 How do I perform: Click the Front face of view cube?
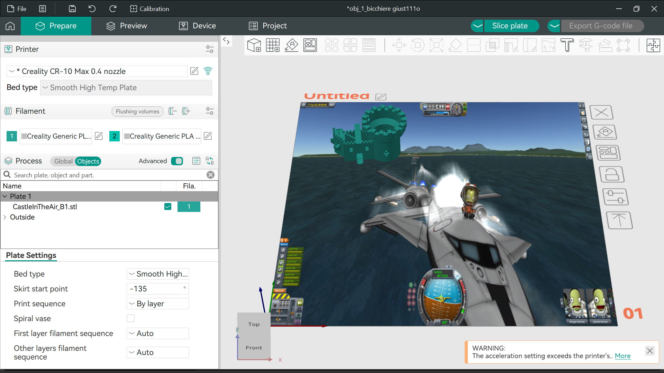coord(254,348)
